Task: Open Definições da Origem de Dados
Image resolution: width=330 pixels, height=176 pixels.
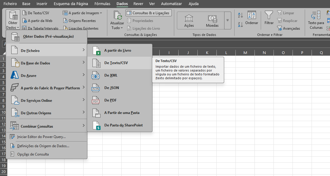Action: pos(46,146)
